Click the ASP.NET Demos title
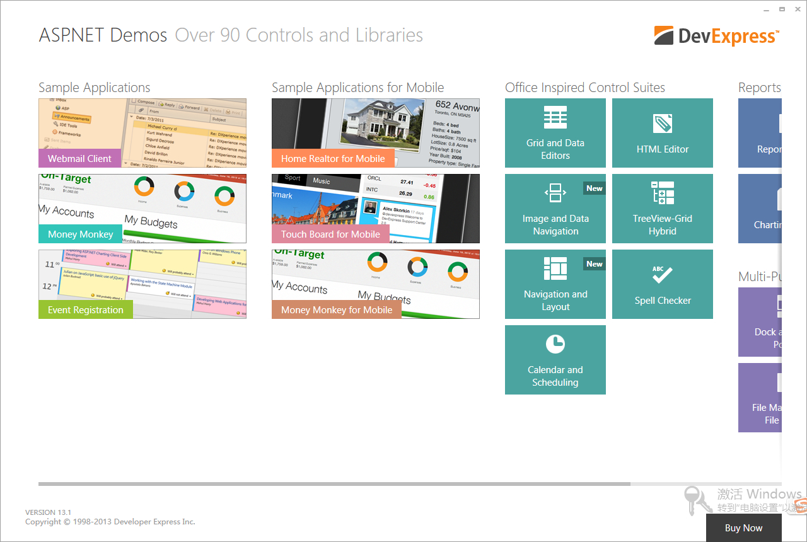 coord(103,35)
